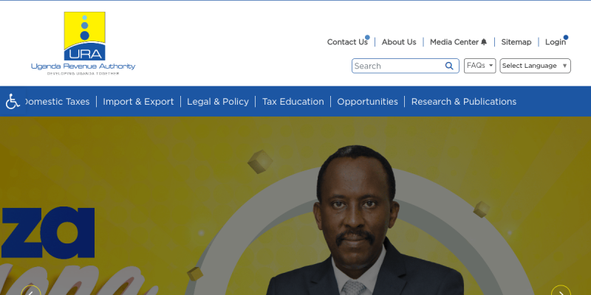The height and width of the screenshot is (295, 591).
Task: Open the FAQs dropdown
Action: (479, 66)
